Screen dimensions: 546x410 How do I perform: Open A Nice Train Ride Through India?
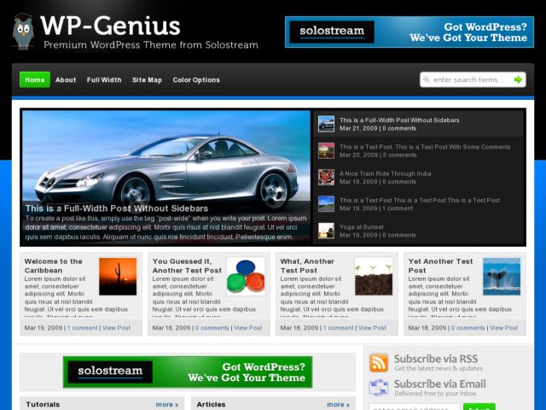[x=385, y=173]
